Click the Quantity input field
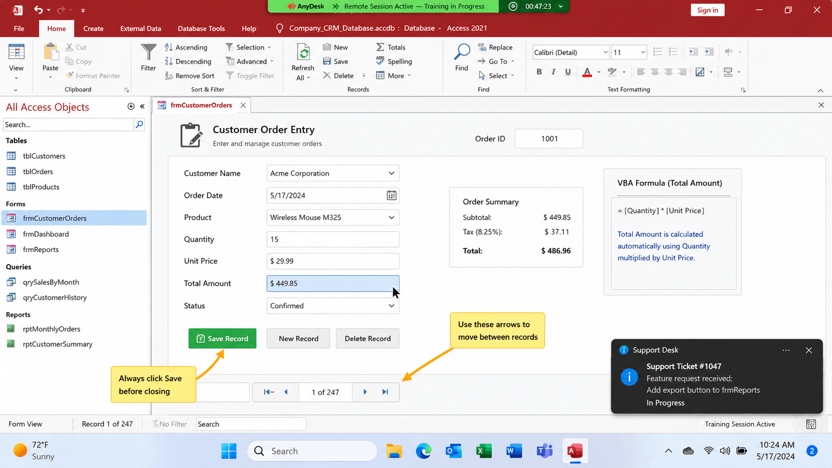Image resolution: width=832 pixels, height=468 pixels. [x=333, y=239]
